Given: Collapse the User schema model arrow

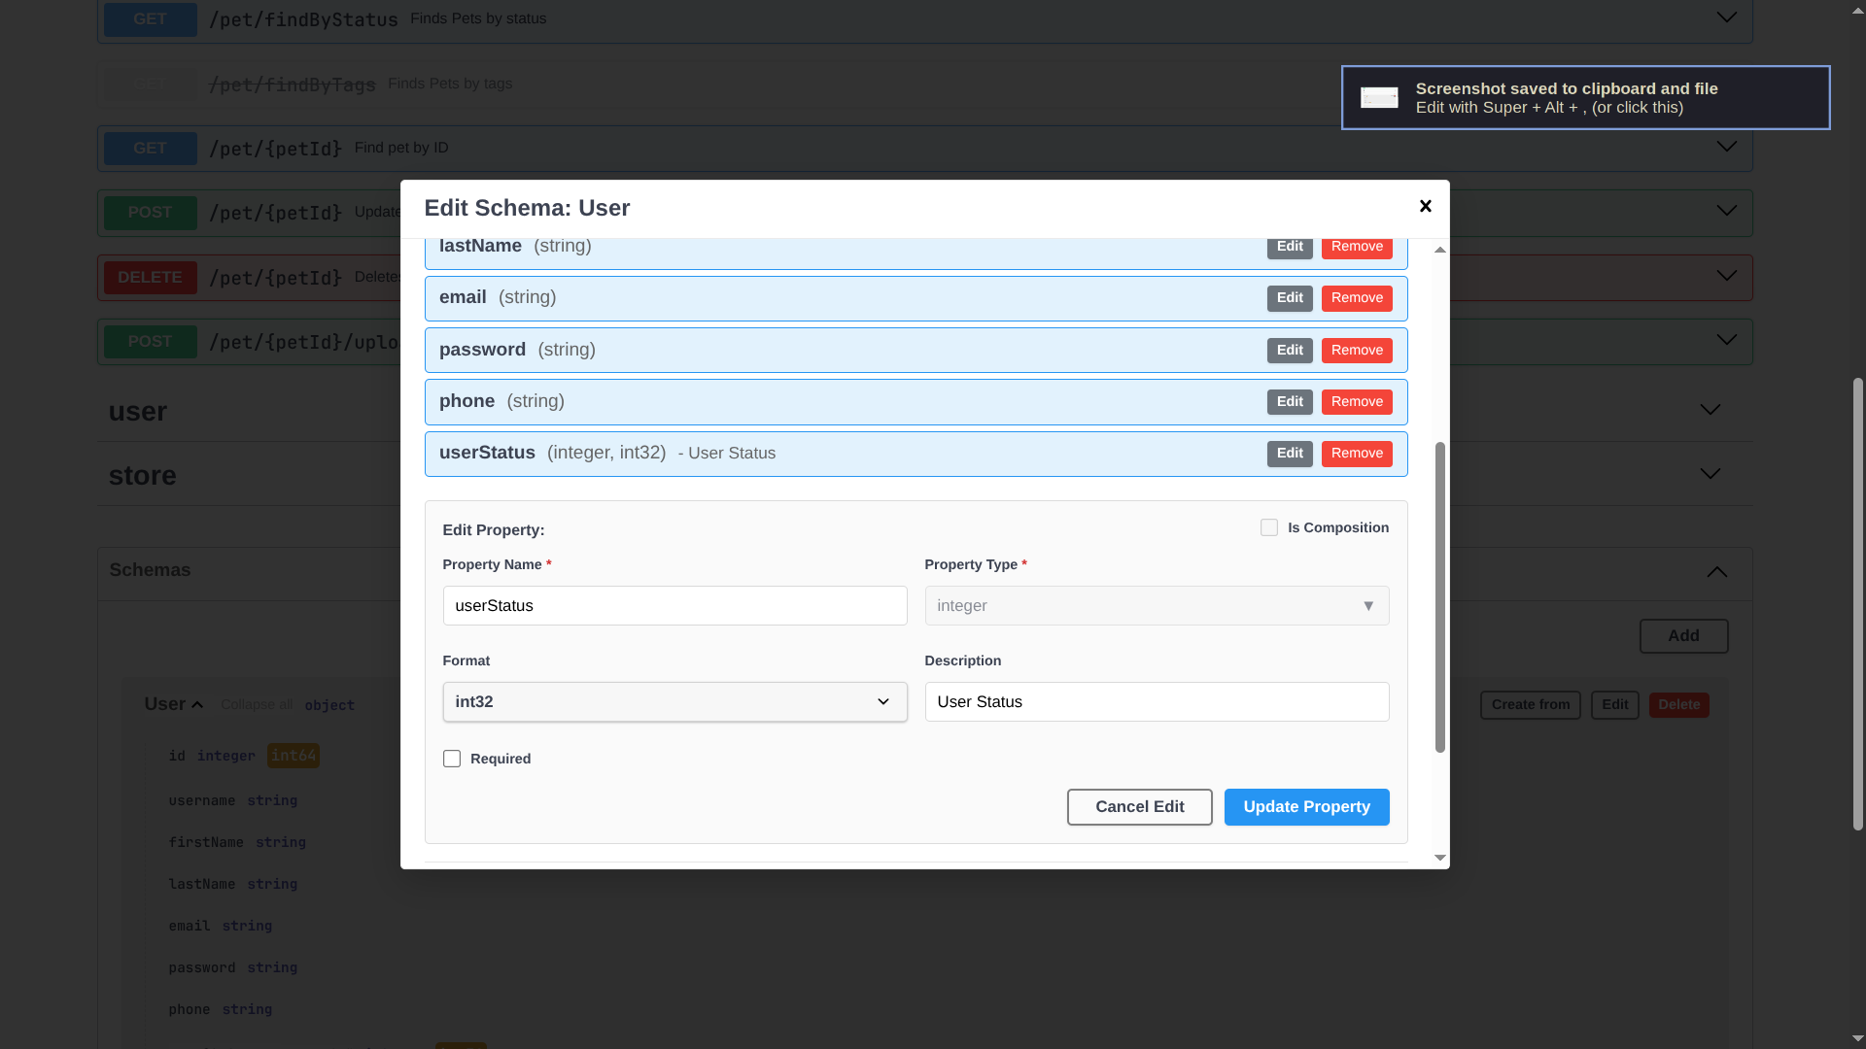Looking at the screenshot, I should point(197,705).
